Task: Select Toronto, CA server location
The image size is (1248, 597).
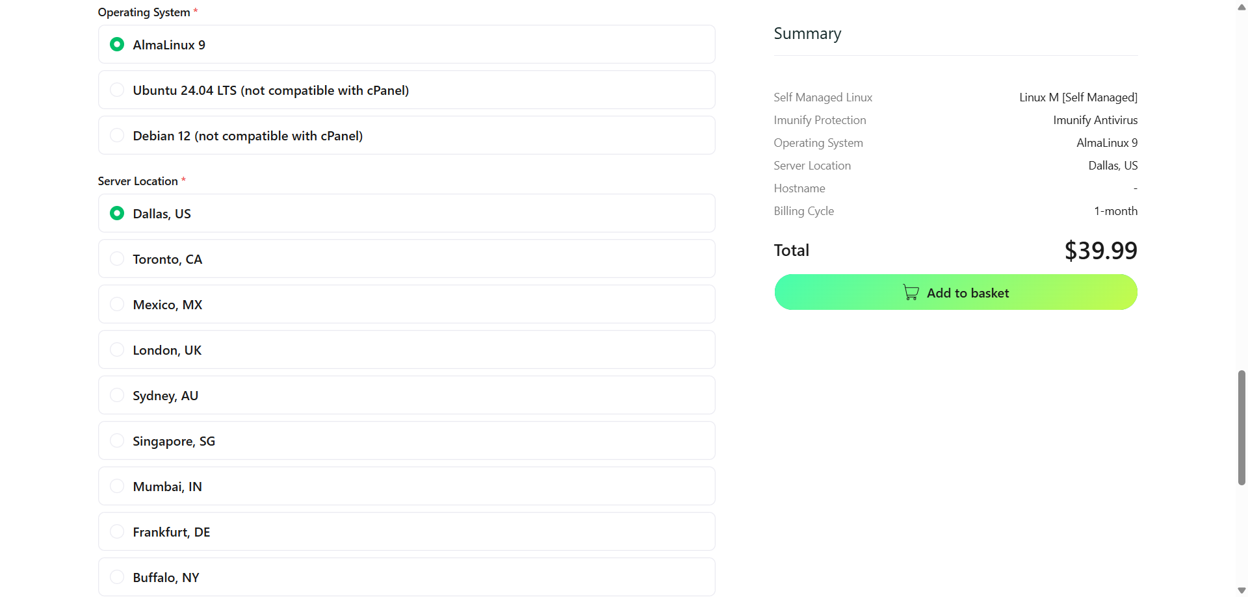Action: click(406, 259)
